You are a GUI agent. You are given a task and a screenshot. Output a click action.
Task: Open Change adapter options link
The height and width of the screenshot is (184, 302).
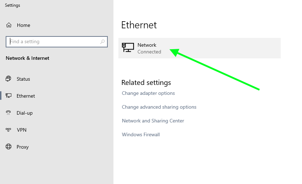coord(148,93)
